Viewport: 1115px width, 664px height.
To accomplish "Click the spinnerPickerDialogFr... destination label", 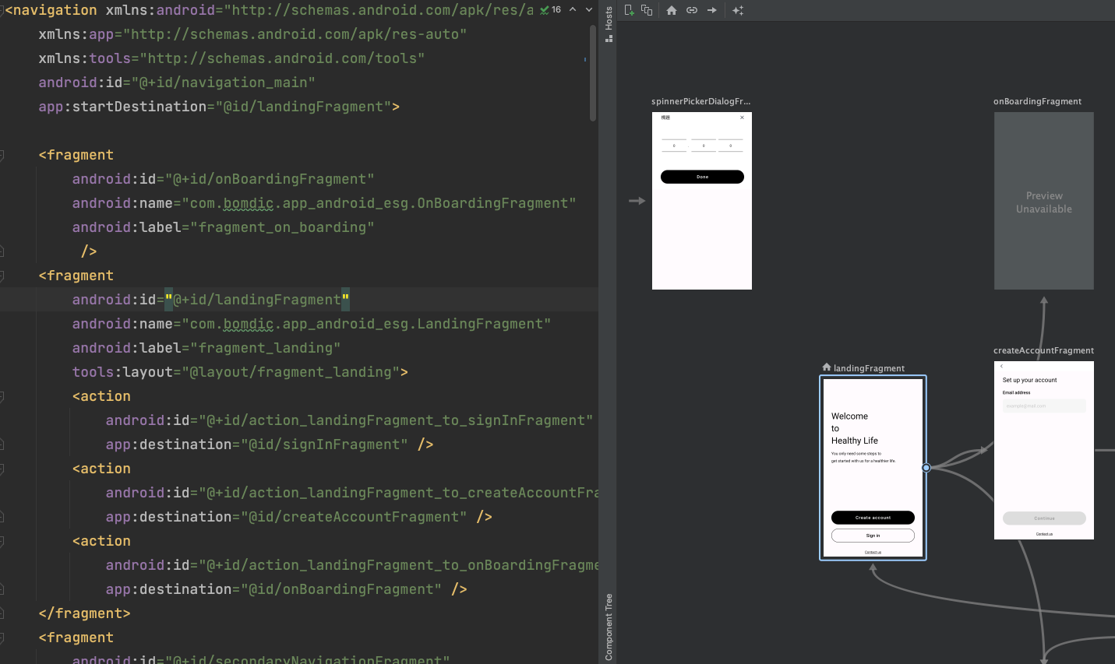I will pos(701,101).
